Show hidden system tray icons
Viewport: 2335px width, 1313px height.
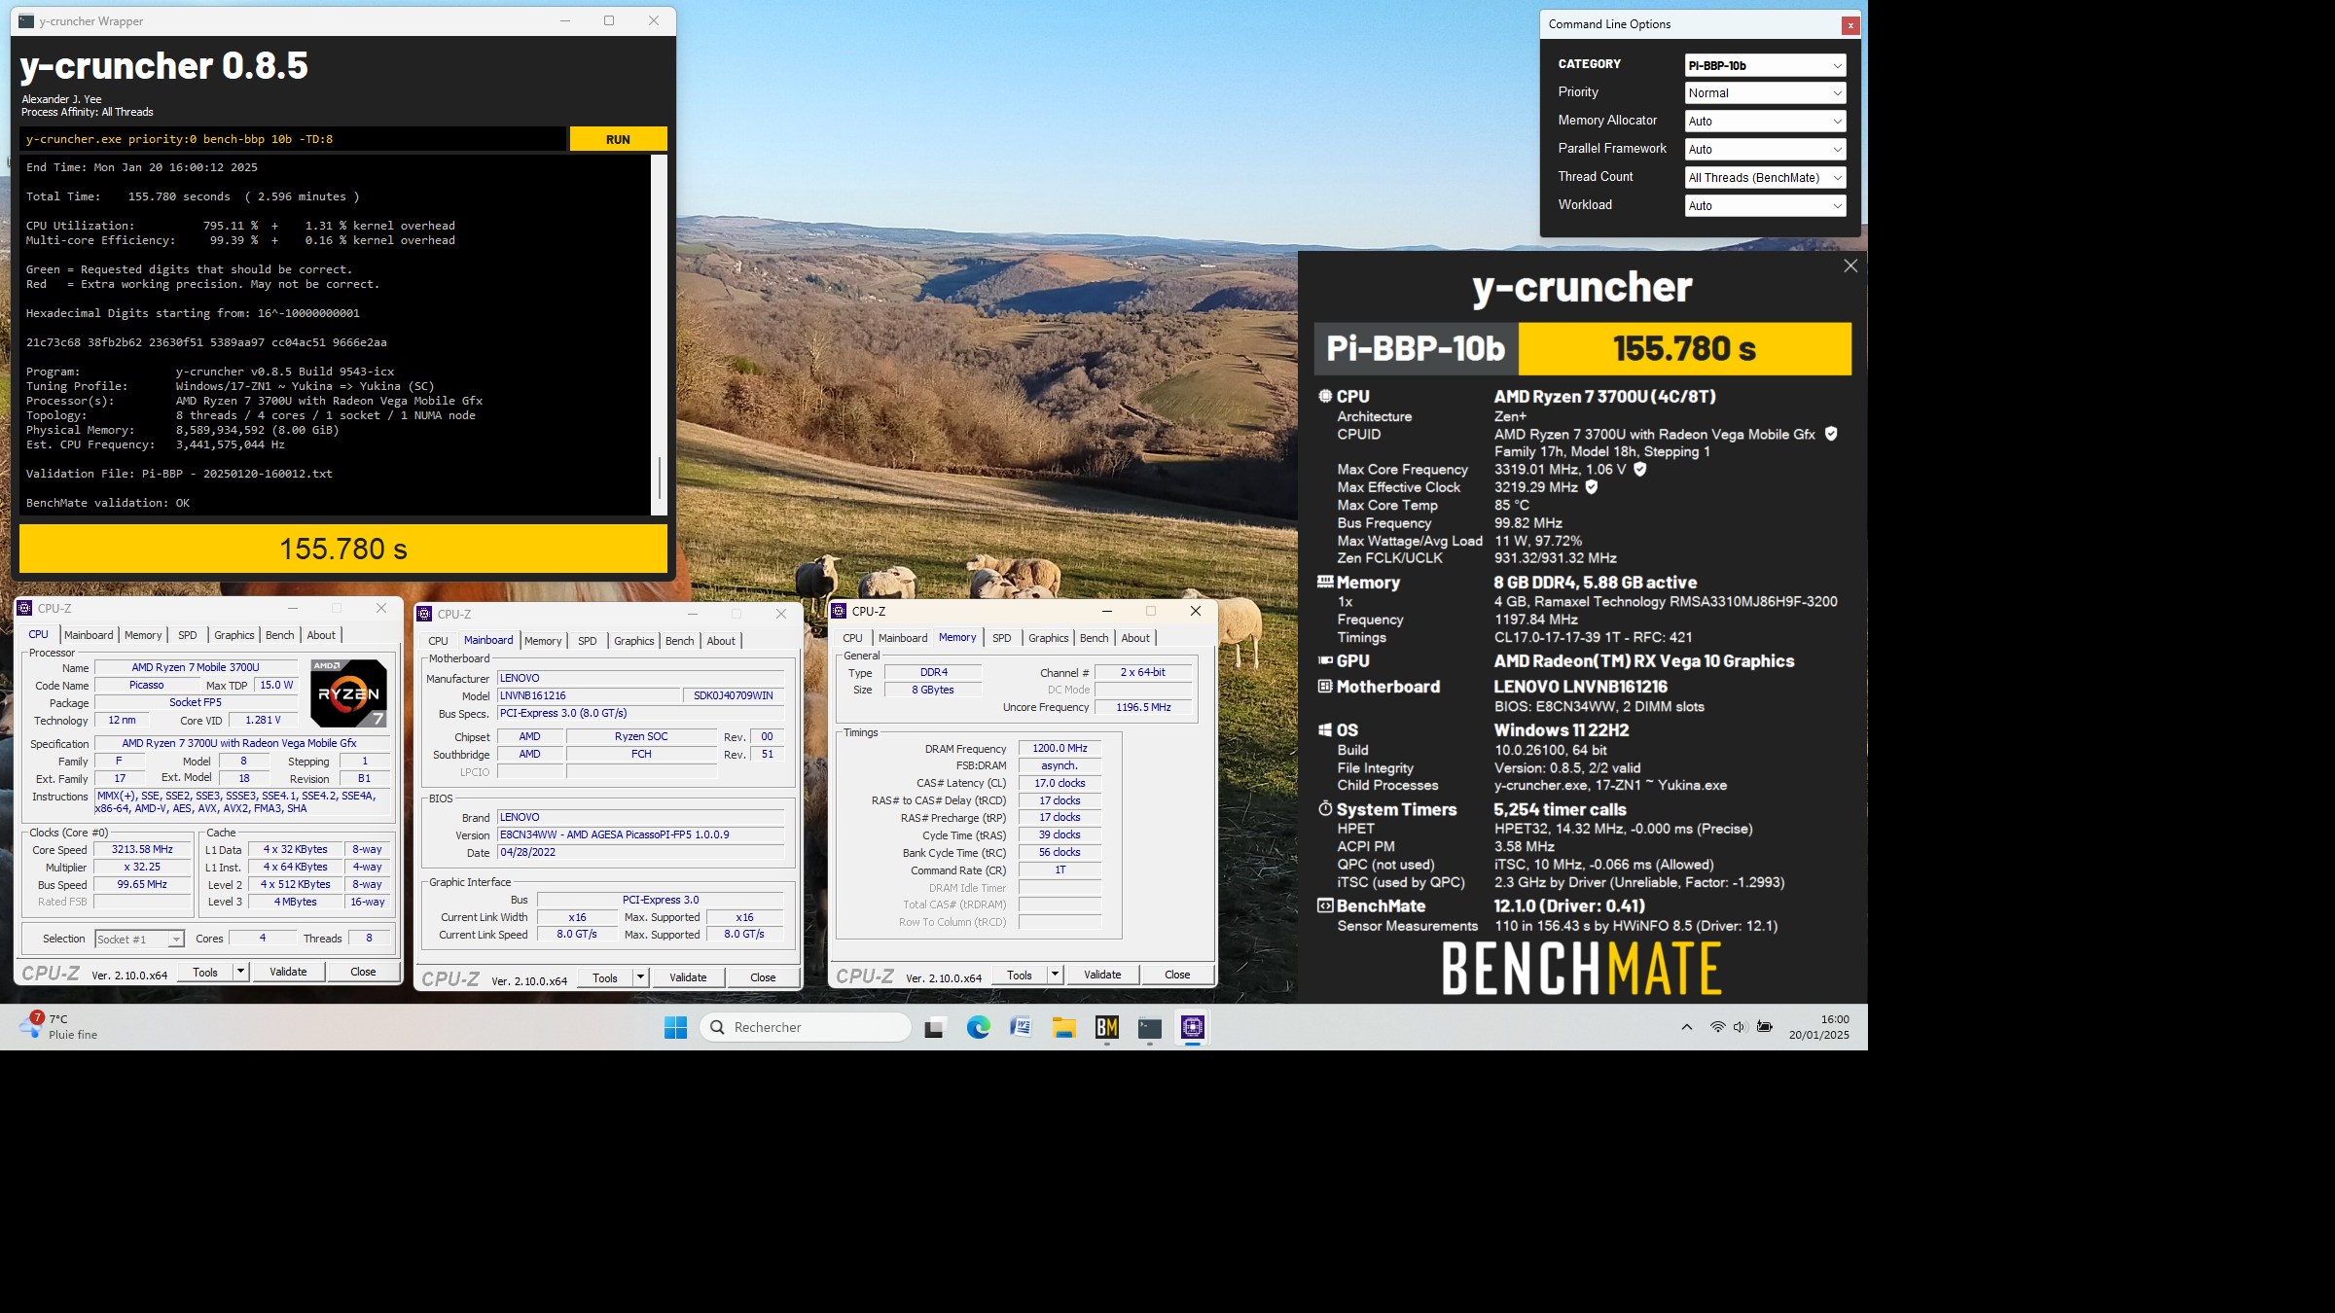(x=1687, y=1027)
